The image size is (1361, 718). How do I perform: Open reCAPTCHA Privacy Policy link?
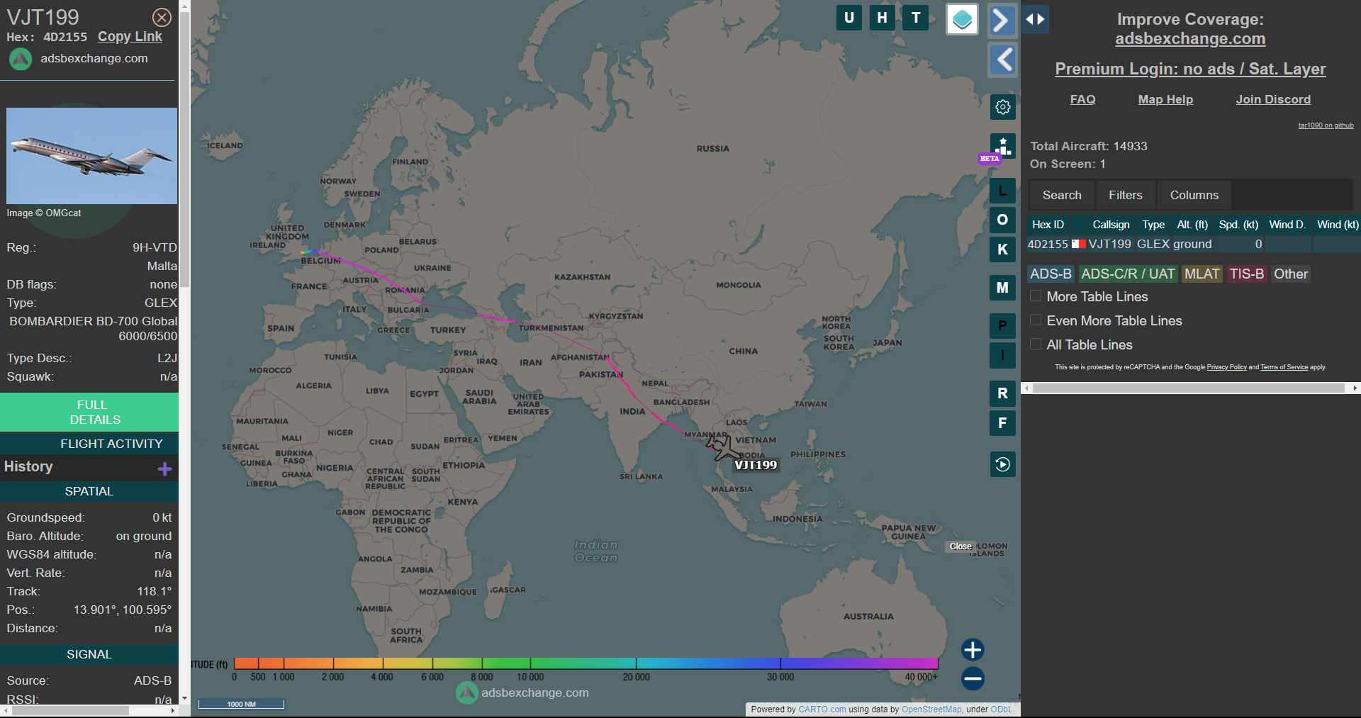1226,367
